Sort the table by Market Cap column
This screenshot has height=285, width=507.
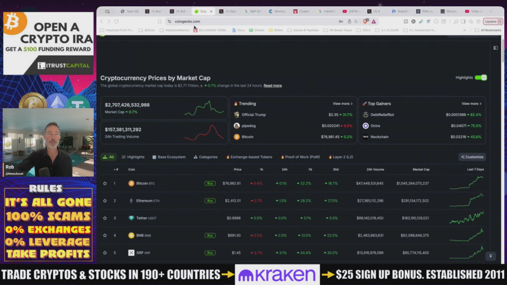(x=421, y=169)
